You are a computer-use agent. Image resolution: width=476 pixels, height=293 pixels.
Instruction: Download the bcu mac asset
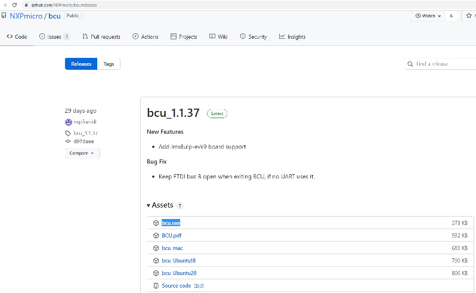pos(172,248)
